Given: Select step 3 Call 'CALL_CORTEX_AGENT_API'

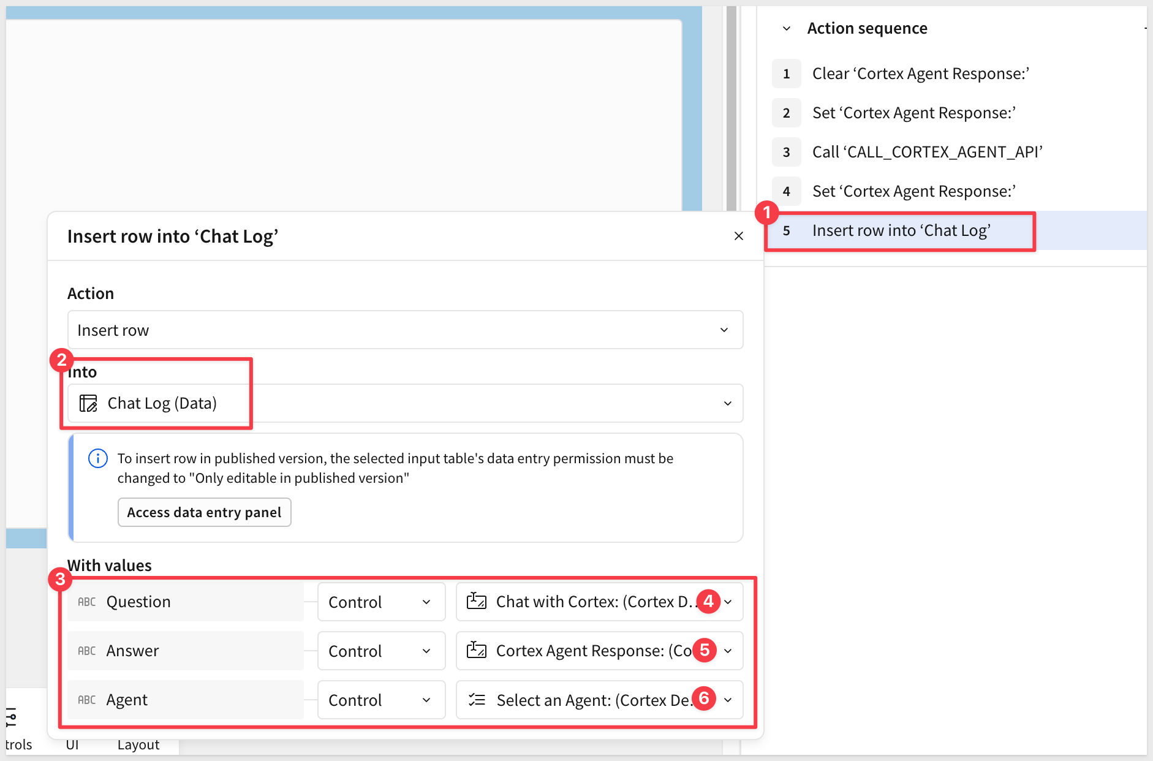Looking at the screenshot, I should [x=927, y=152].
